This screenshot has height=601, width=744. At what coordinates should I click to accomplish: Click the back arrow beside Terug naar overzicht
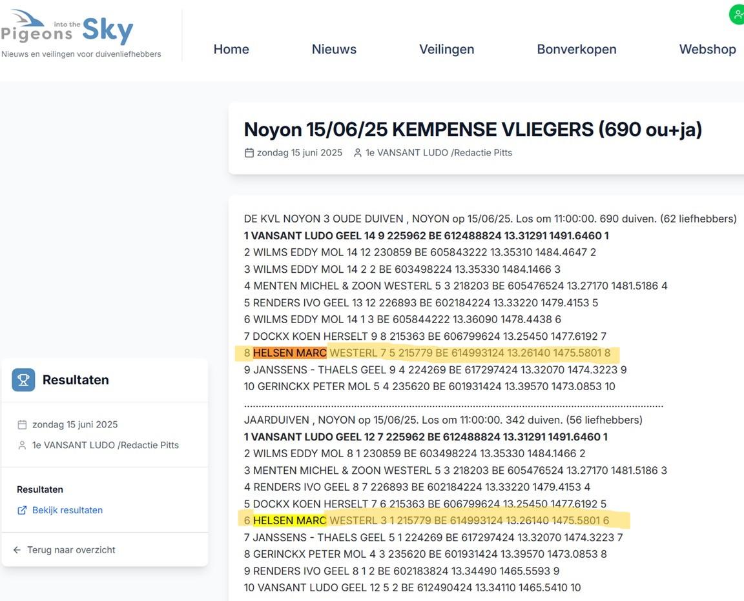click(15, 549)
